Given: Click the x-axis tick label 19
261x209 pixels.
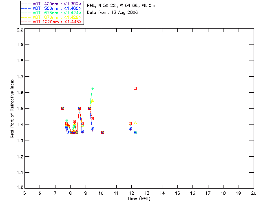Looking at the screenshot, I should 239,193.
